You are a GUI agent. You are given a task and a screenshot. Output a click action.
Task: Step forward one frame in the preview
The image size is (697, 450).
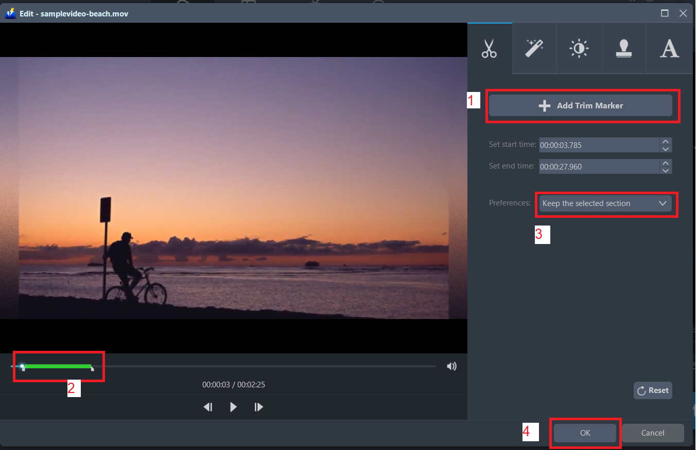pyautogui.click(x=258, y=407)
